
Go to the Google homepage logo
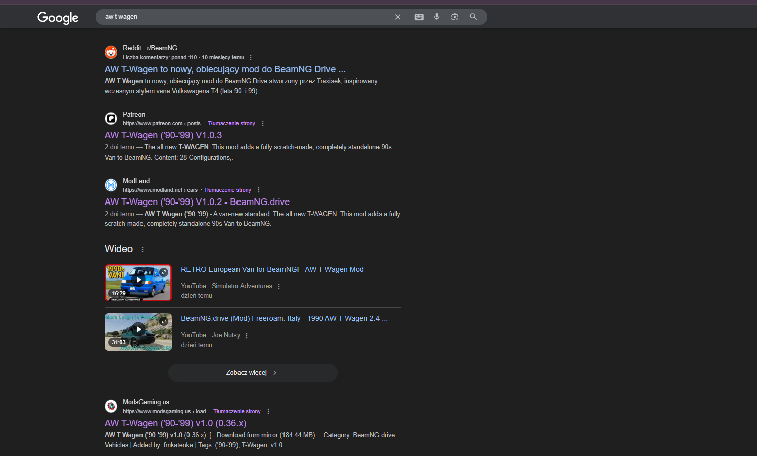click(58, 18)
